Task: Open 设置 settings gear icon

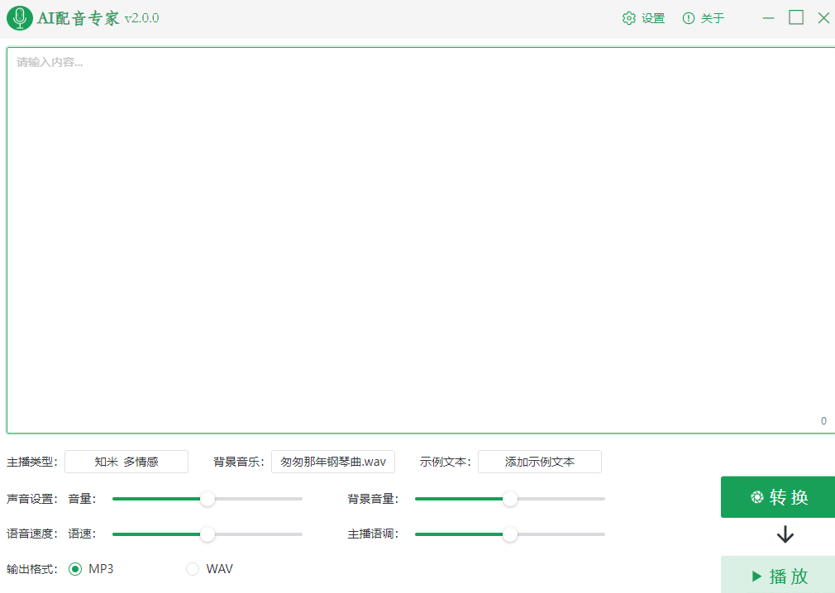Action: point(629,18)
